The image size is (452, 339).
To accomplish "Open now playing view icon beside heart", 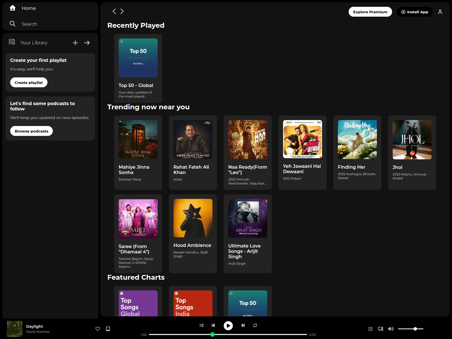I will pos(108,329).
